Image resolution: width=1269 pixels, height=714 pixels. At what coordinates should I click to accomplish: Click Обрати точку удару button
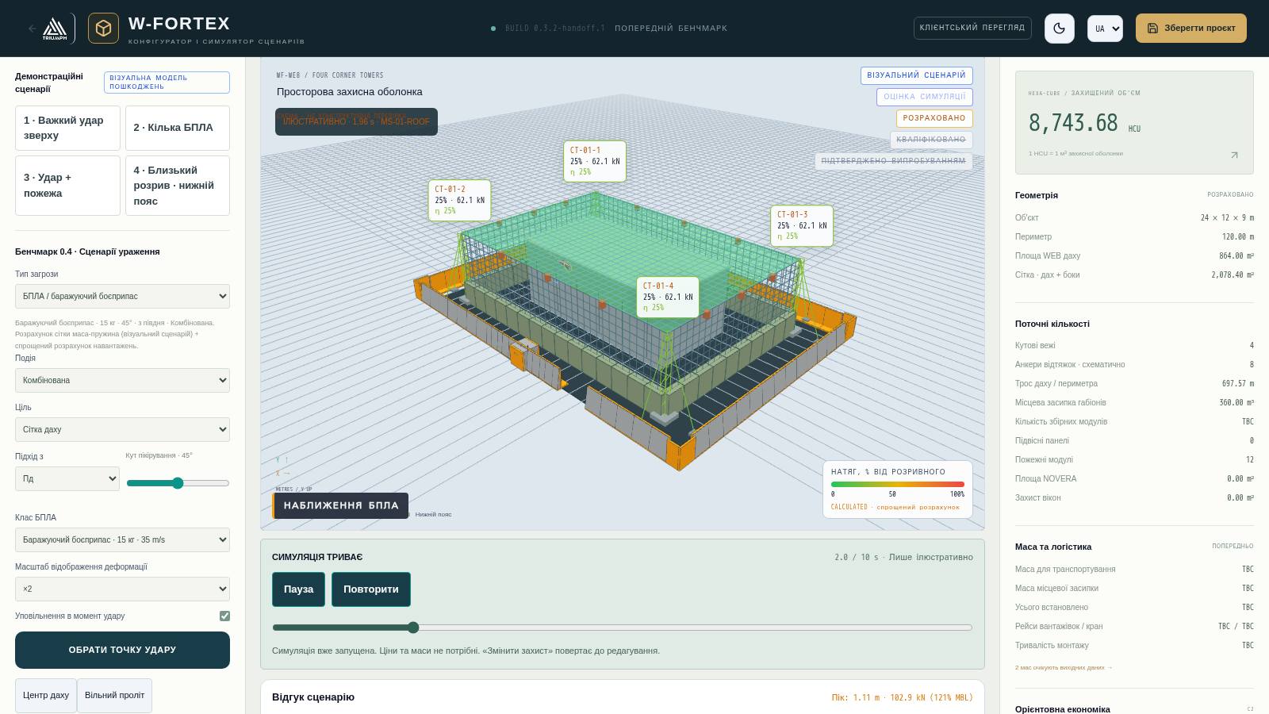tap(122, 650)
